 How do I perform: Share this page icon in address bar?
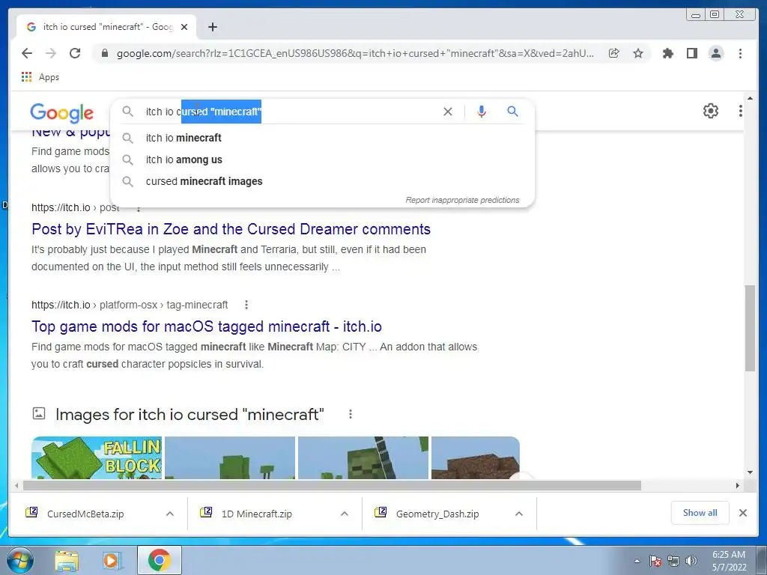tap(614, 53)
